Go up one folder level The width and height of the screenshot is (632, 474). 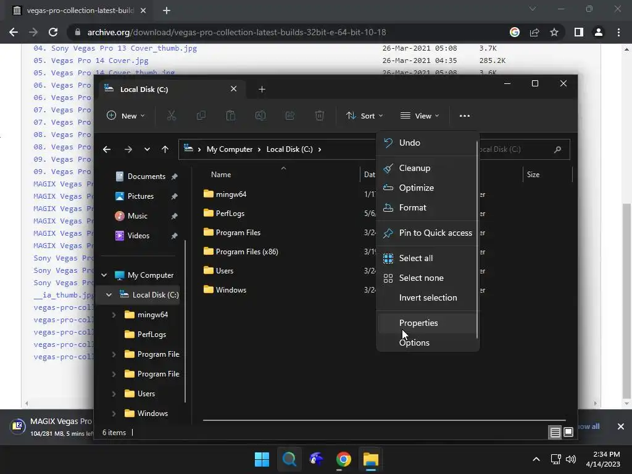tap(165, 149)
